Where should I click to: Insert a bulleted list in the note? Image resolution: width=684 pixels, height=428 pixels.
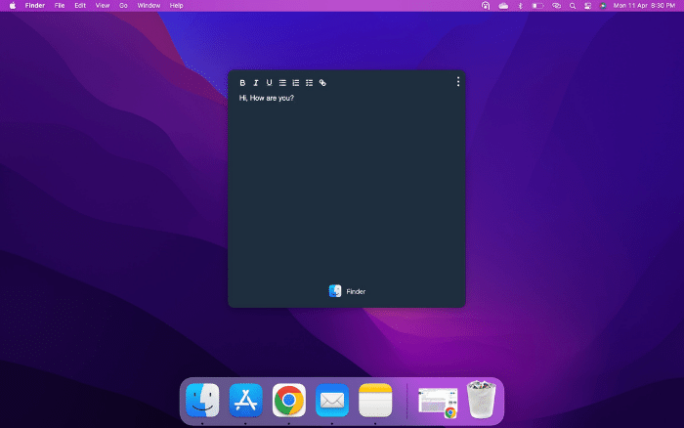point(282,83)
